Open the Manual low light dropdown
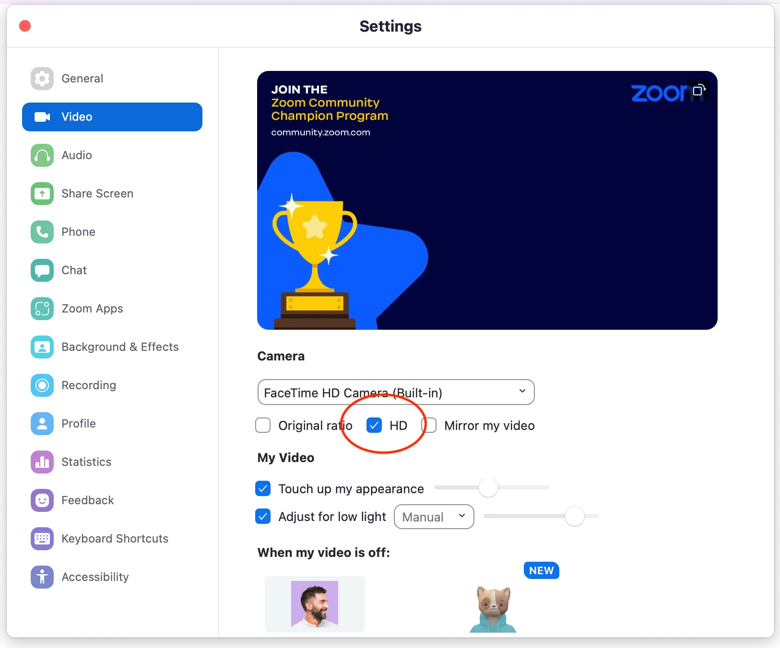Screen dimensions: 780x648 pyautogui.click(x=434, y=517)
